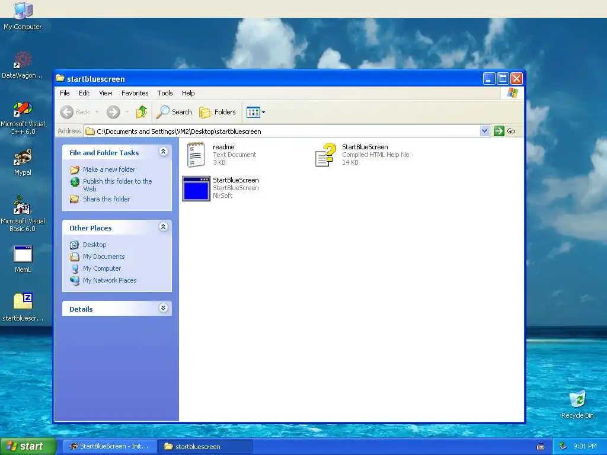
Task: Go to My Computer in Other Places
Action: (102, 268)
